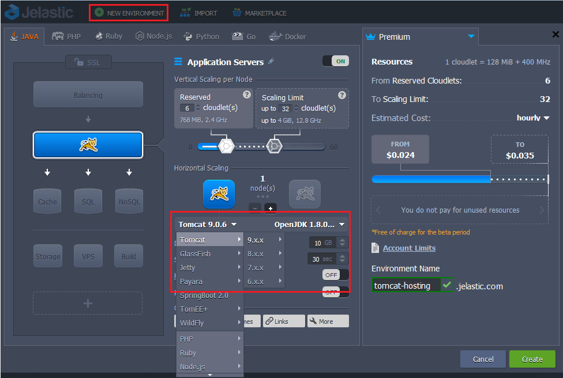Expand the Ruby entry in server list

tap(210, 353)
